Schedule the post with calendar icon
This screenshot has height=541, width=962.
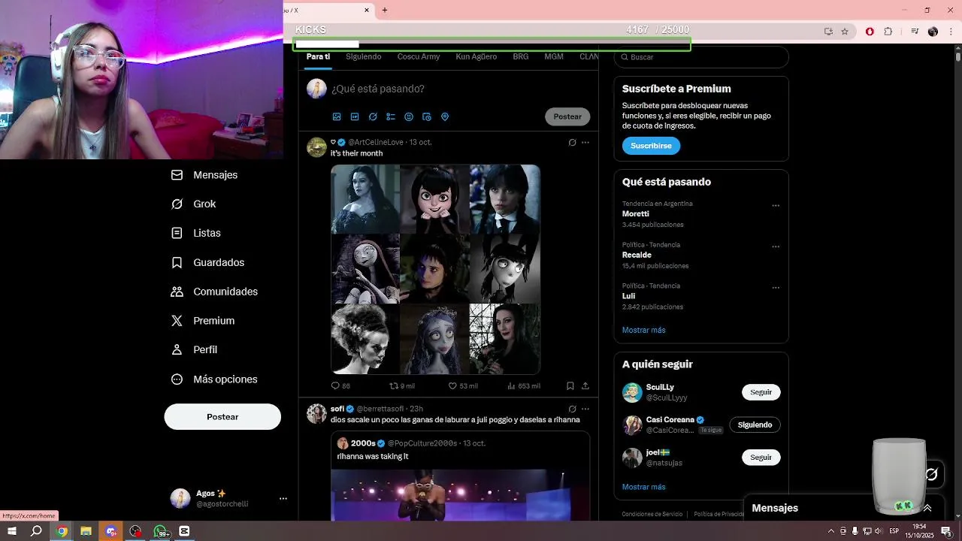click(x=427, y=116)
